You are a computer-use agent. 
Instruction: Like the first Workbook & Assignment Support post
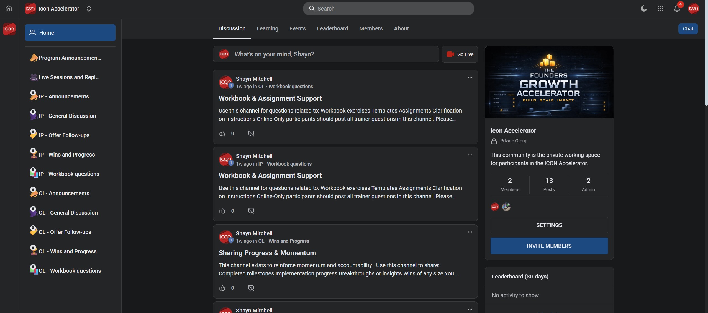(222, 134)
